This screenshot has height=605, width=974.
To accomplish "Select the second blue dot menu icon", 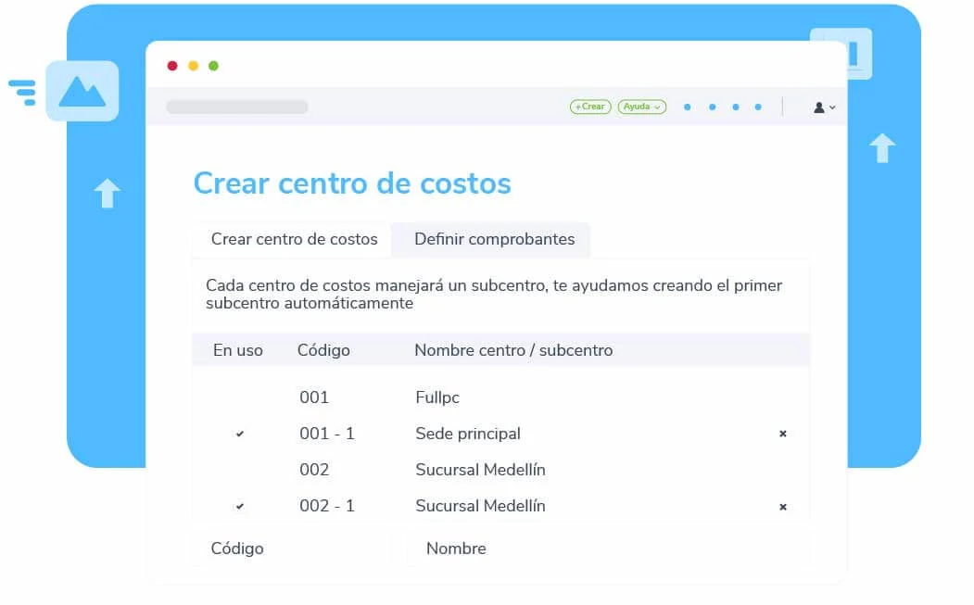I will click(712, 107).
